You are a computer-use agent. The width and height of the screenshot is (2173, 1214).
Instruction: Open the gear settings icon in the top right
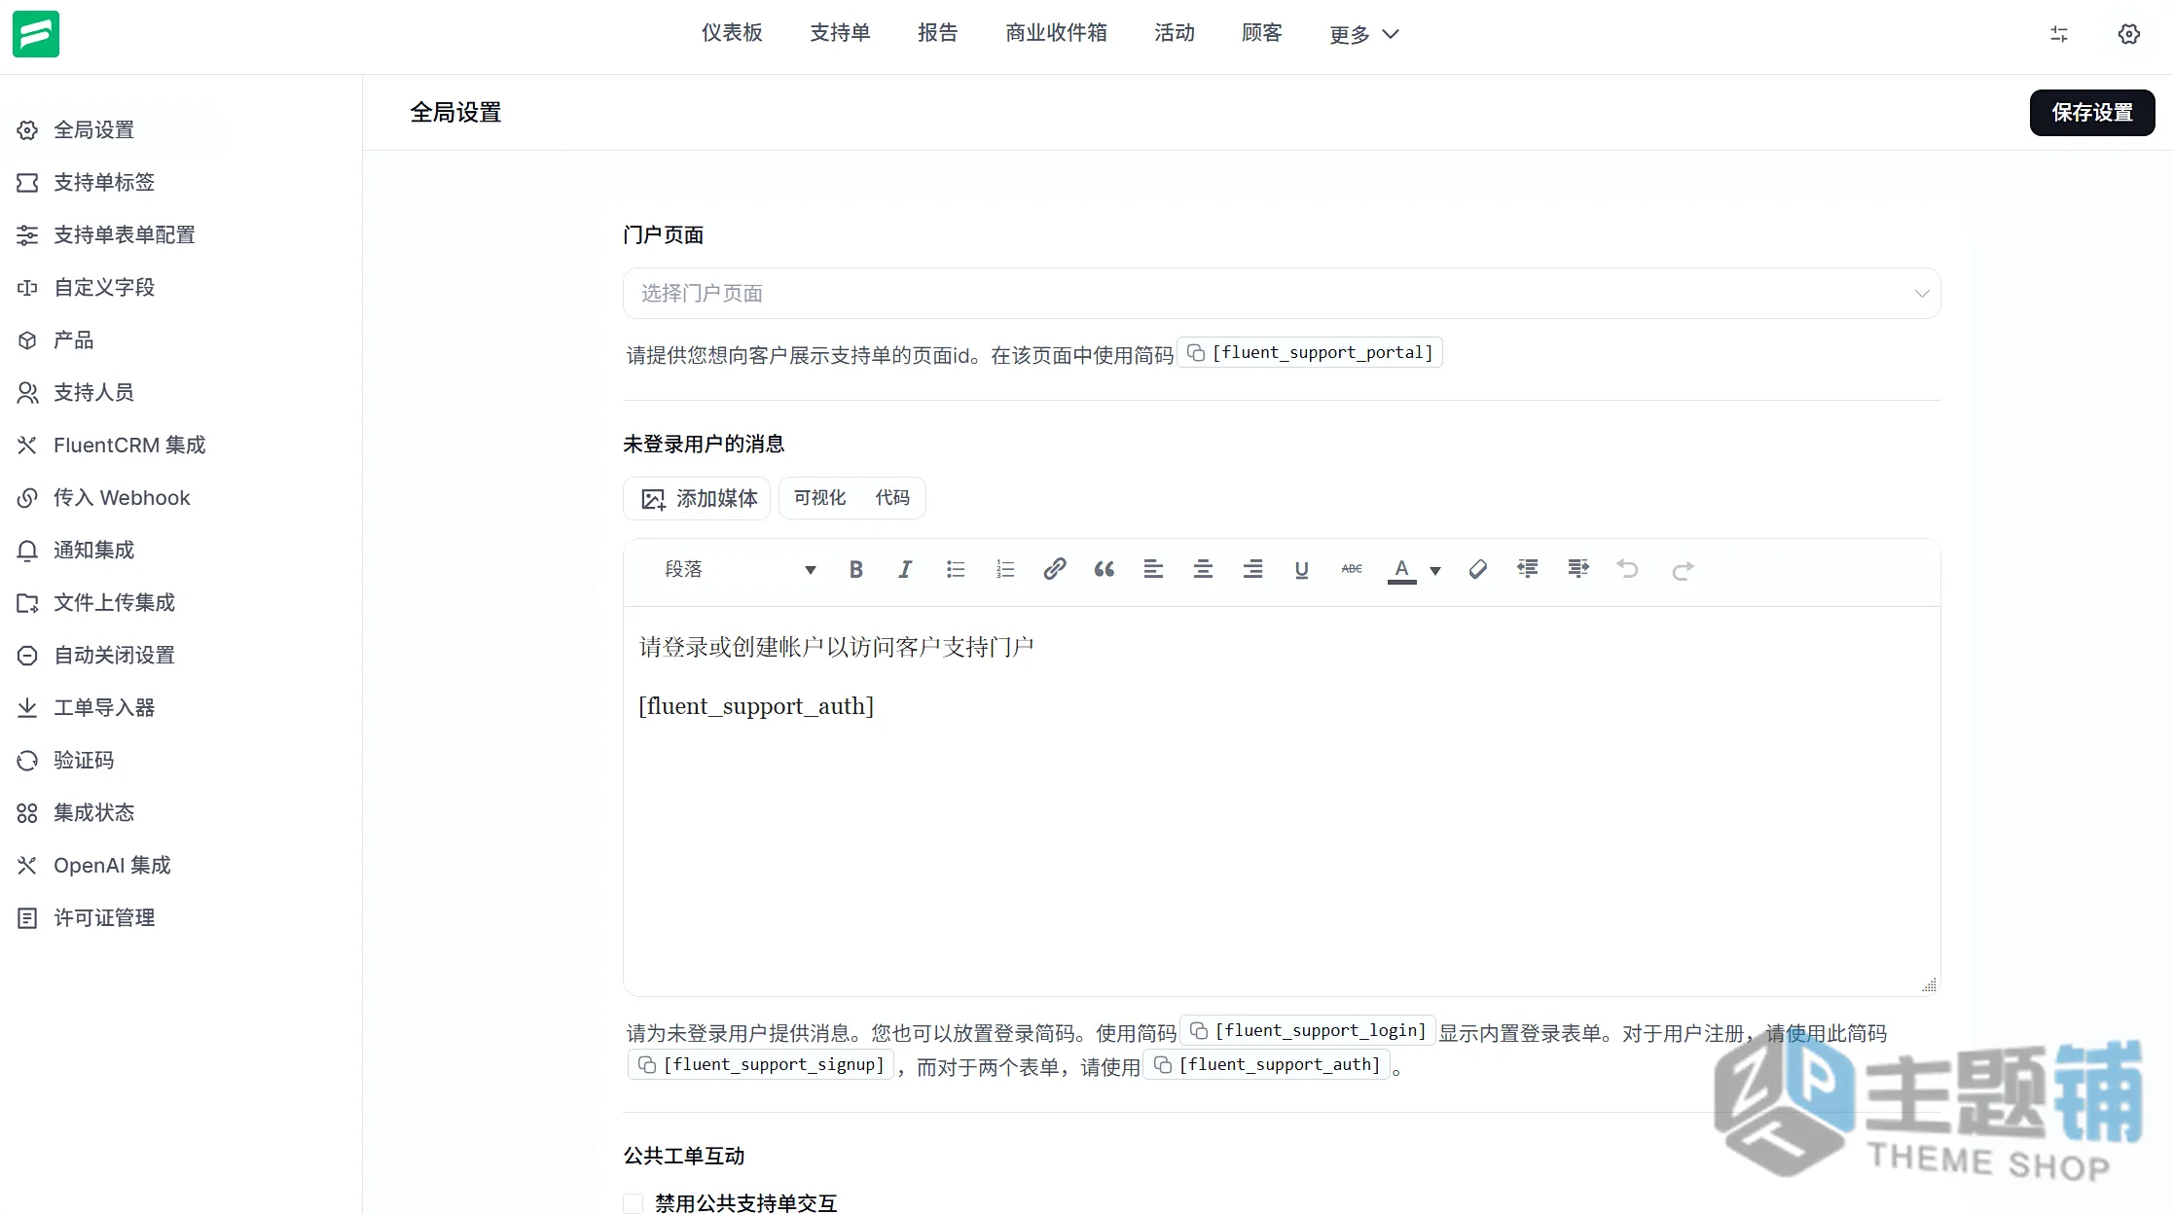click(x=2129, y=34)
